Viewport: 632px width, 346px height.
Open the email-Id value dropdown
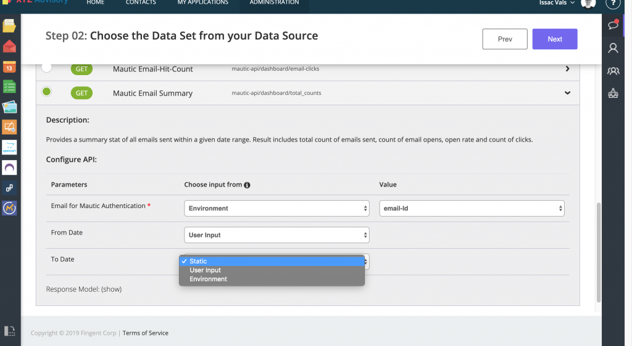[472, 208]
